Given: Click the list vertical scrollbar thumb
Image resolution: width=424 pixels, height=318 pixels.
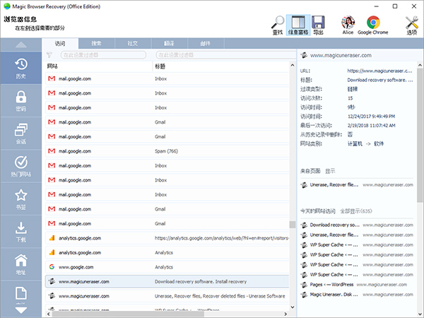Looking at the screenshot, I should click(293, 225).
